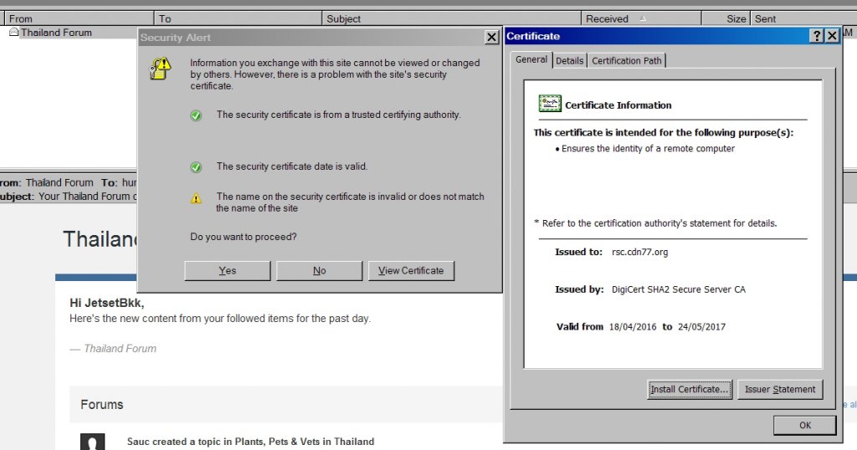Screen dimensions: 857x450
Task: Click 'Ensures the identity of a remote computer'
Action: point(648,149)
